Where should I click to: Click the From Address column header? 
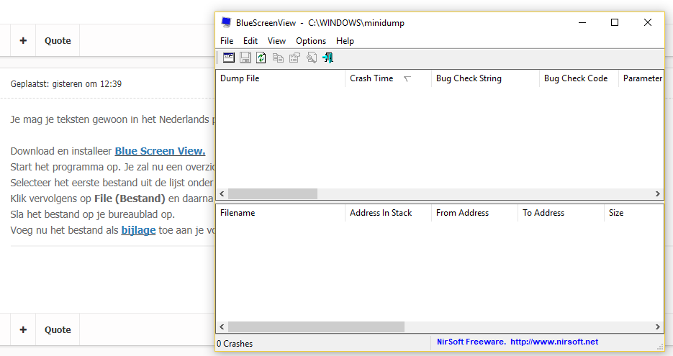pyautogui.click(x=474, y=213)
